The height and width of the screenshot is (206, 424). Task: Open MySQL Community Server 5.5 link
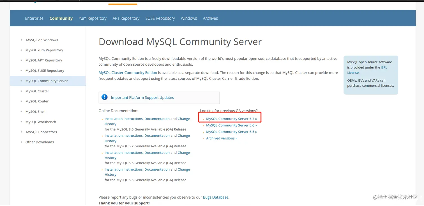click(x=232, y=132)
